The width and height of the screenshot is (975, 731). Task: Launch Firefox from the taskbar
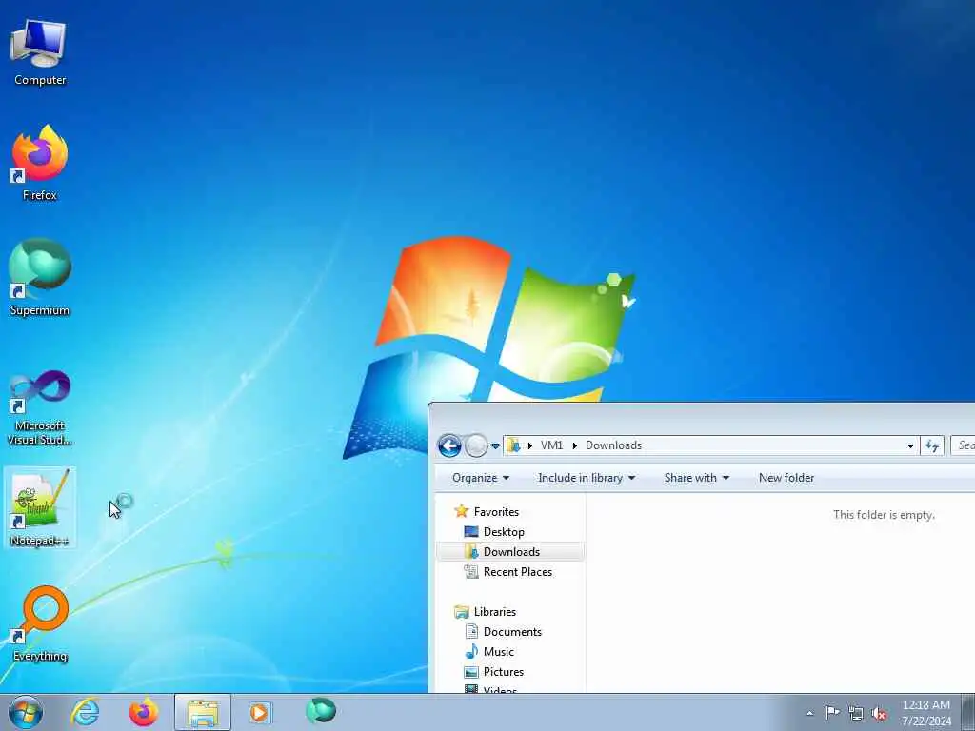(x=144, y=712)
